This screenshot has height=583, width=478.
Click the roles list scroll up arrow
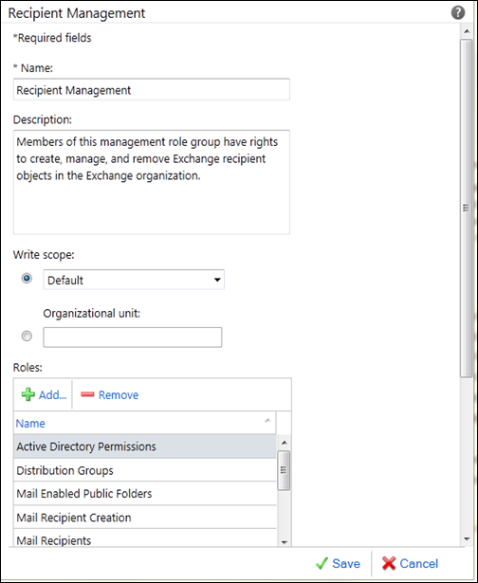[x=285, y=443]
